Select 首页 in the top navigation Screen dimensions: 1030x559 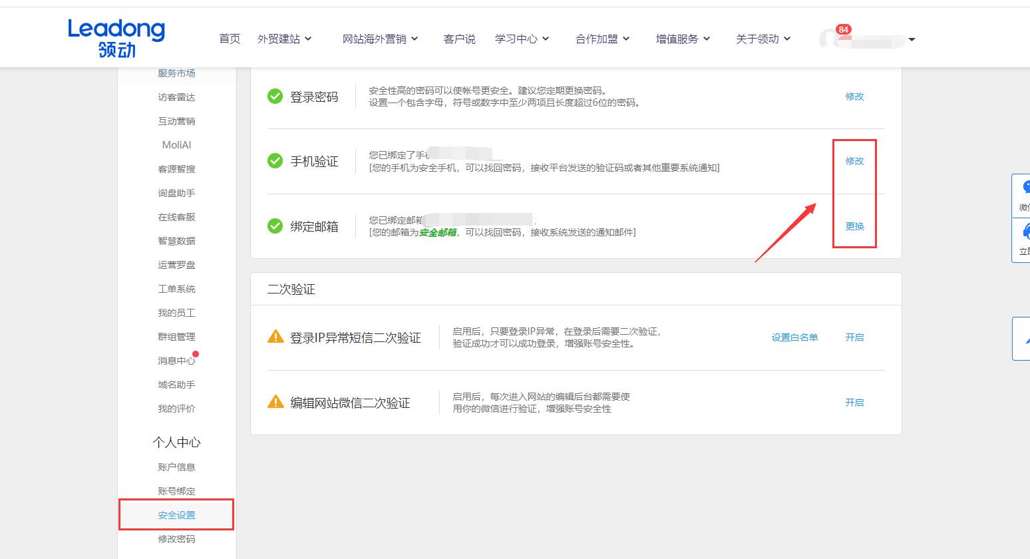point(229,38)
